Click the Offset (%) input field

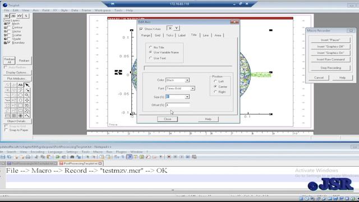click(178, 105)
